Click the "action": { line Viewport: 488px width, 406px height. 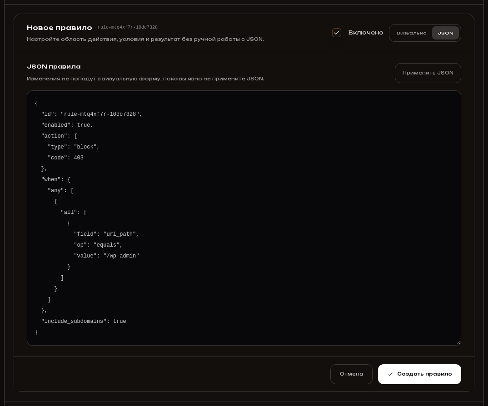pyautogui.click(x=59, y=136)
